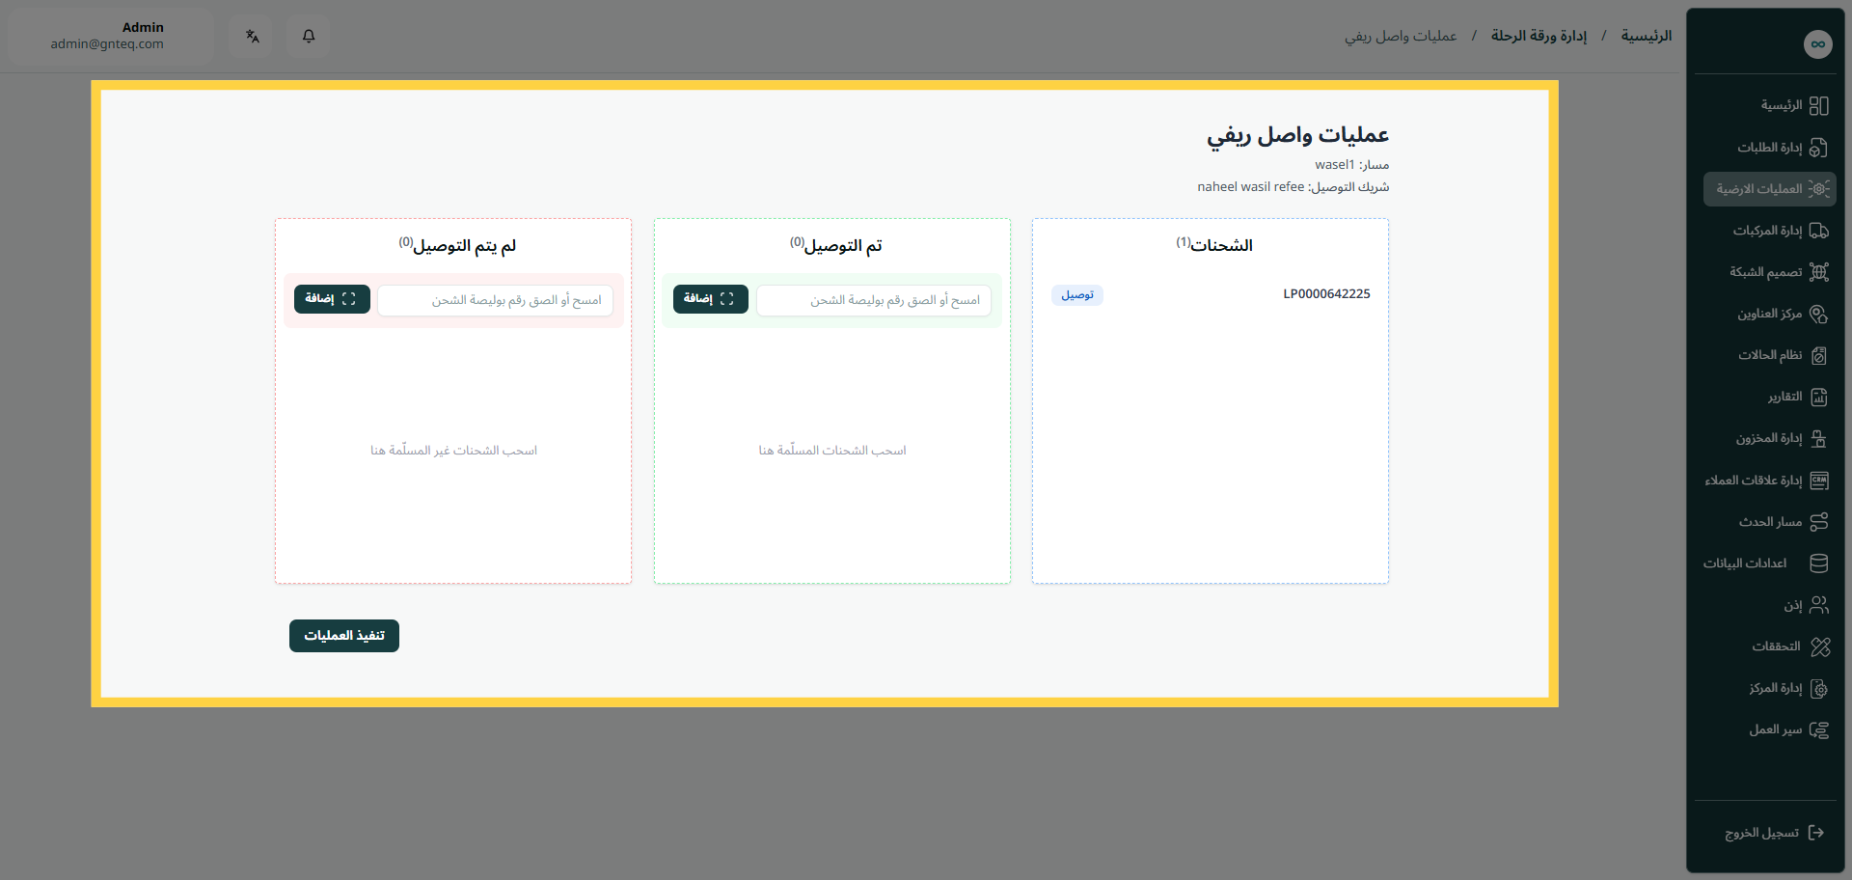
Task: Click إضافة text in تم التوصيل column
Action: (x=698, y=299)
